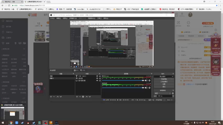Switch to the first Chrome tab 我的关注
This screenshot has width=223, height=125.
click(12, 2)
